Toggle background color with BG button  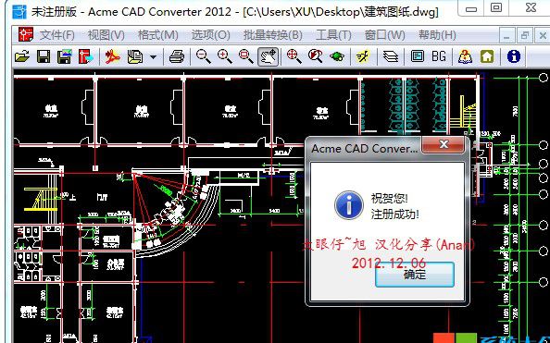pyautogui.click(x=439, y=56)
